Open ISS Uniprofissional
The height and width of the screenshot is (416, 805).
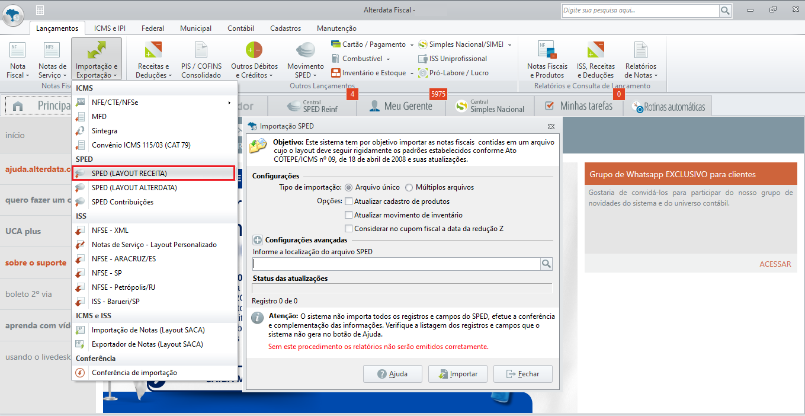(453, 59)
